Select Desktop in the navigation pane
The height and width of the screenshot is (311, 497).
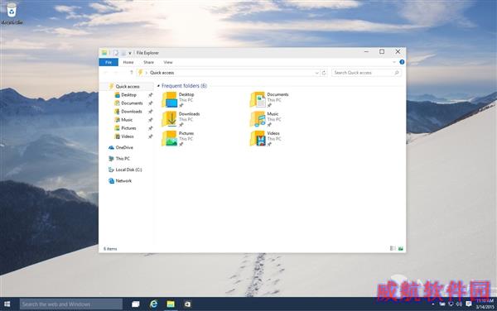[128, 95]
